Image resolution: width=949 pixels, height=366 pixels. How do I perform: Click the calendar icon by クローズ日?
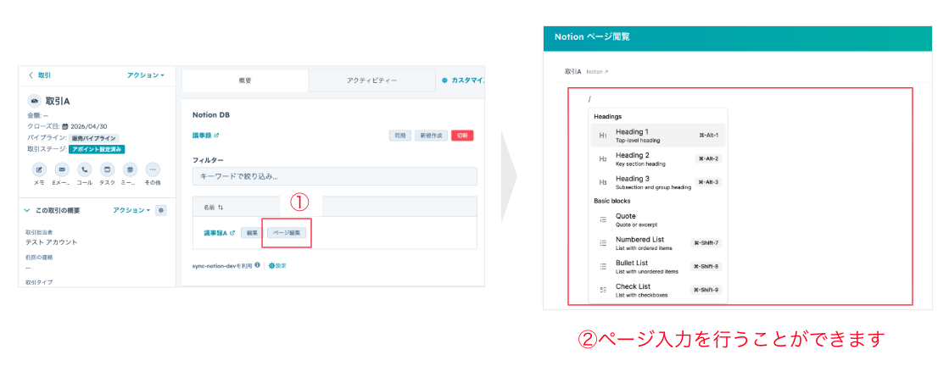(65, 126)
